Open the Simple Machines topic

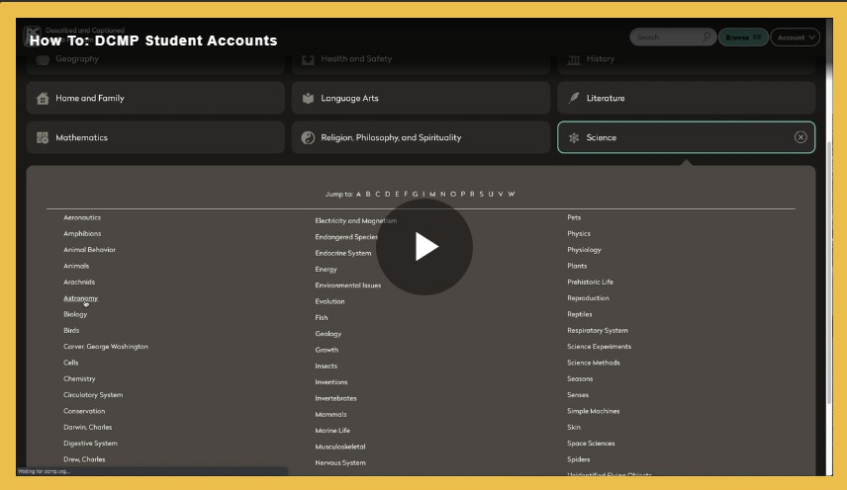(x=593, y=411)
